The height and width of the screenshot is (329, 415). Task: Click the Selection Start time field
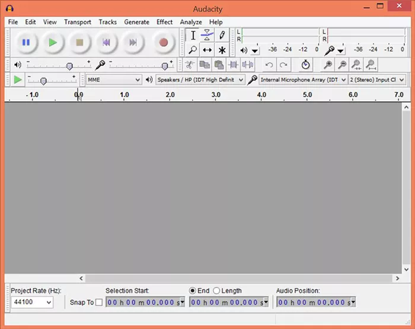tap(145, 302)
